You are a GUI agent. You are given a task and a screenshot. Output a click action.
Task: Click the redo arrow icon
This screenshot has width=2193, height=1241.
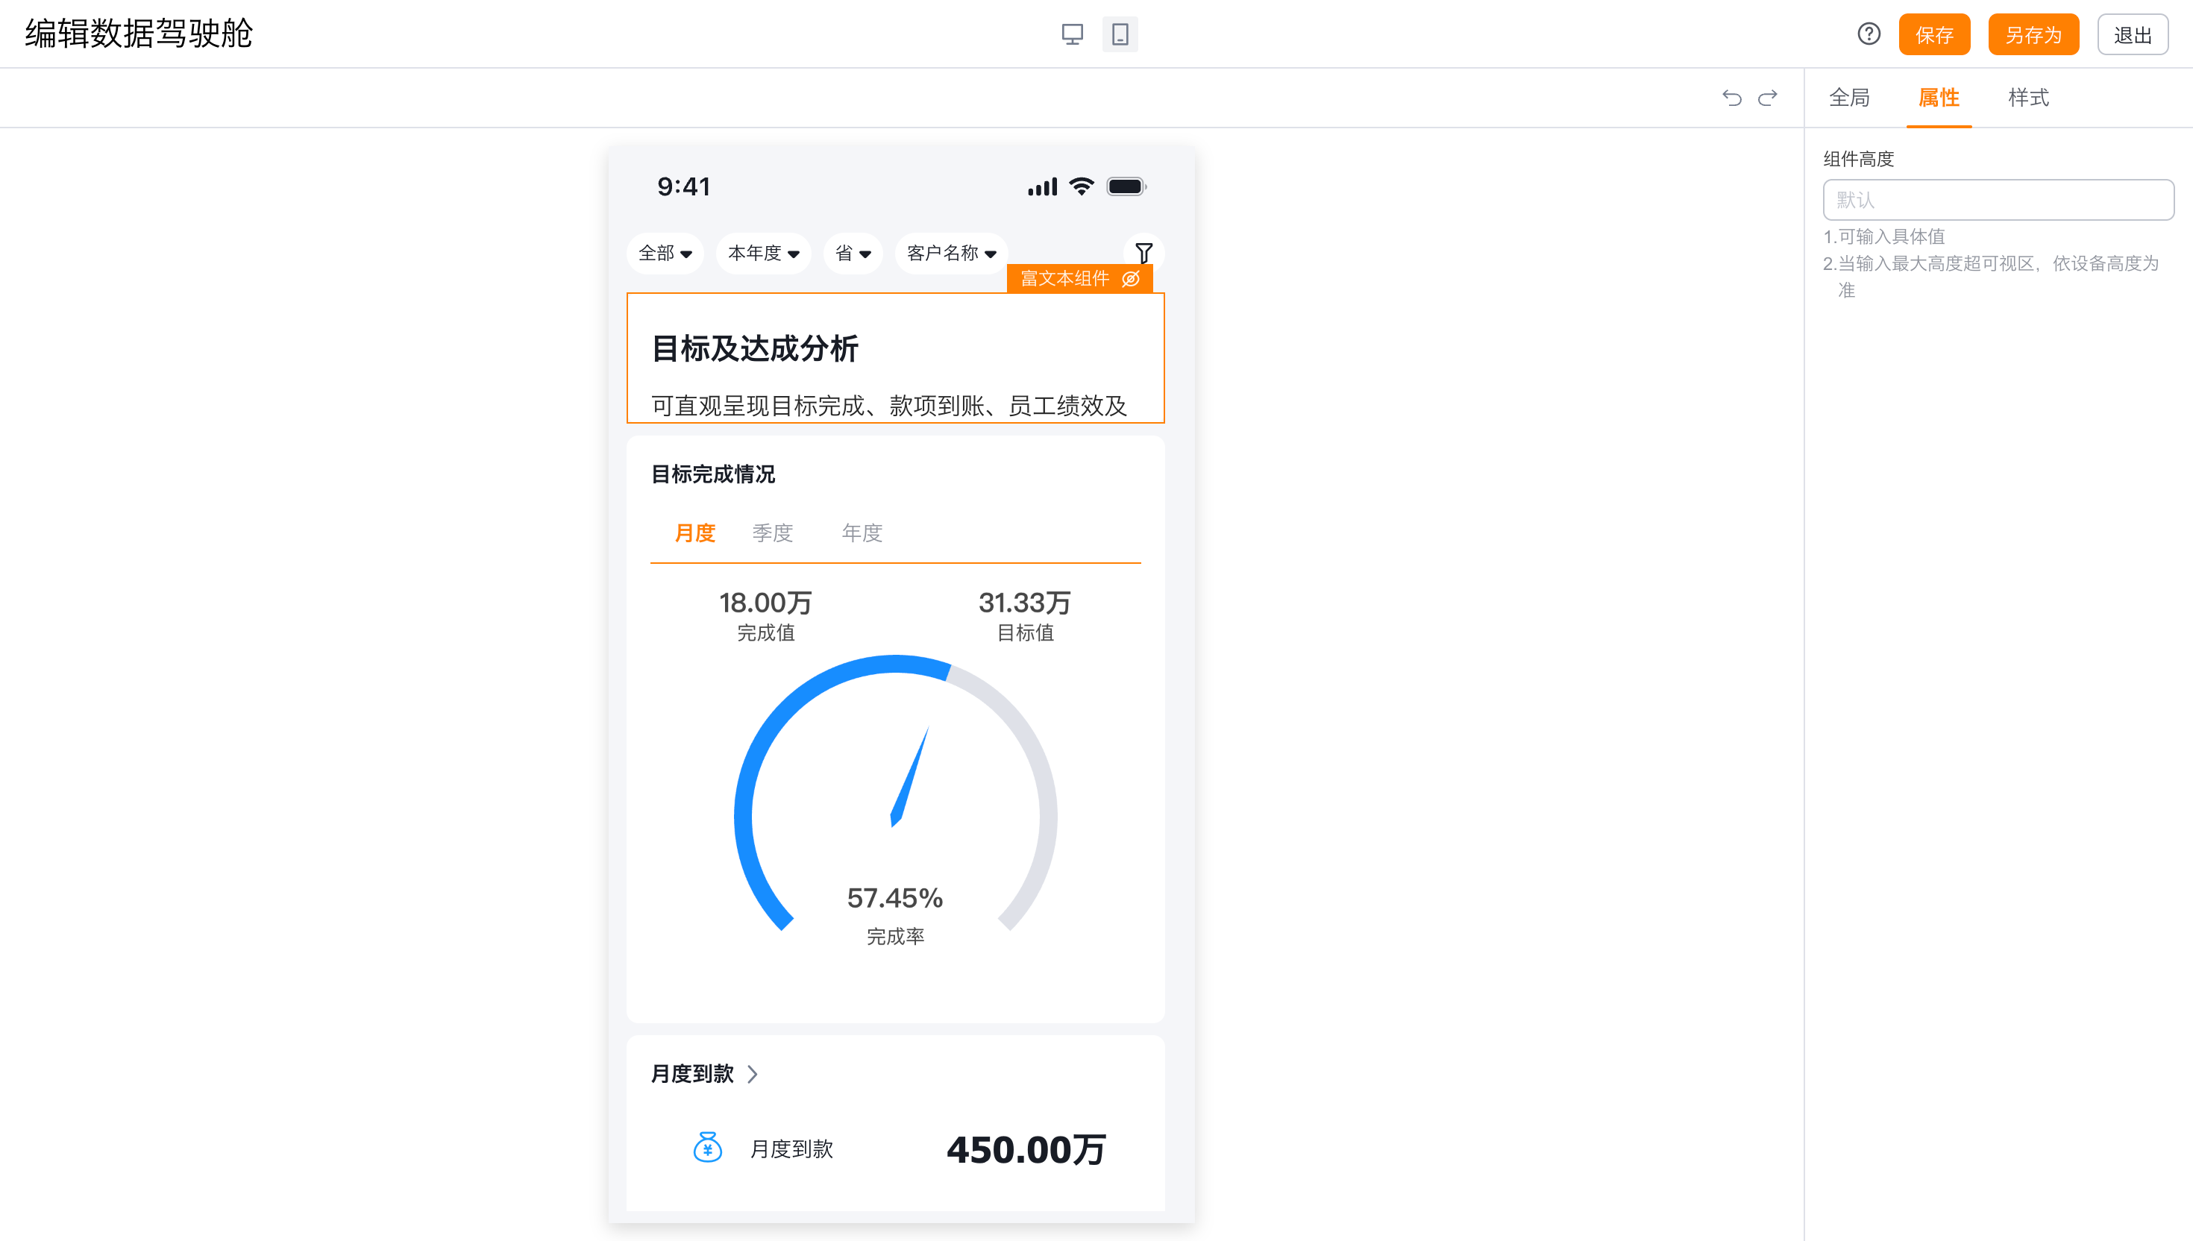click(1768, 98)
